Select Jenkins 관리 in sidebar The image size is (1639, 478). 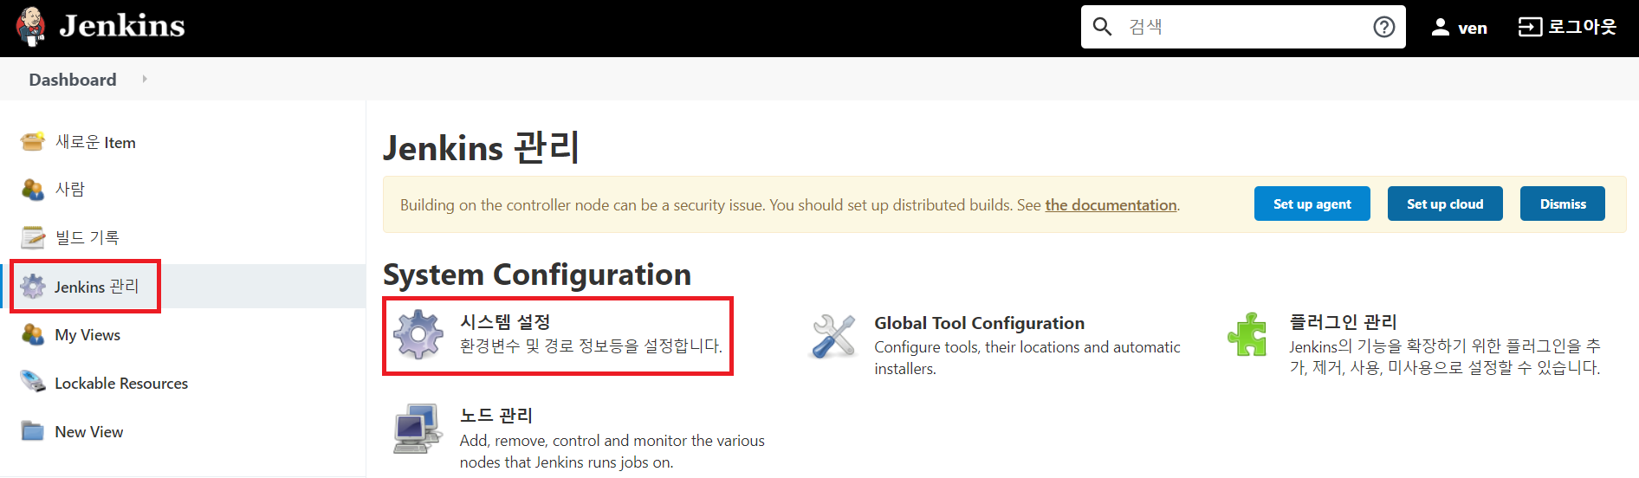pyautogui.click(x=96, y=287)
